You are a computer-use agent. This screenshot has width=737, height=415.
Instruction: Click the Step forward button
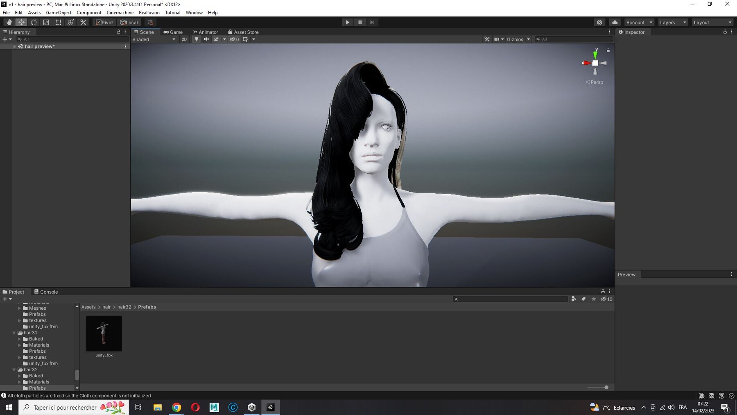coord(372,23)
